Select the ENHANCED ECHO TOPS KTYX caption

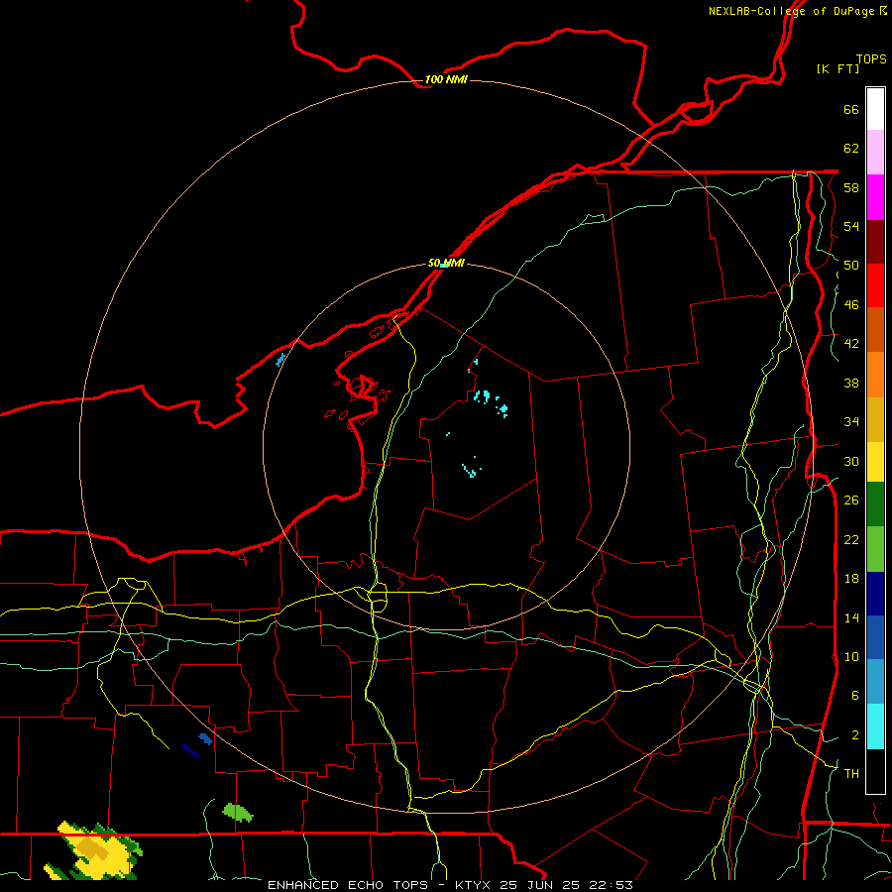450,885
